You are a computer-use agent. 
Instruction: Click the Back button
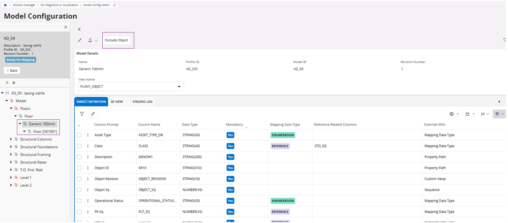coord(12,70)
